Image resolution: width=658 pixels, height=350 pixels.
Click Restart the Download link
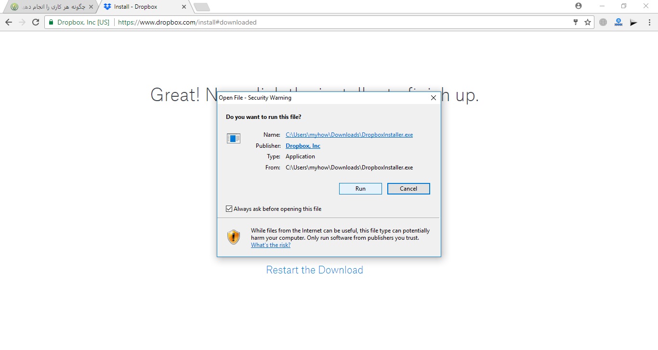point(315,270)
